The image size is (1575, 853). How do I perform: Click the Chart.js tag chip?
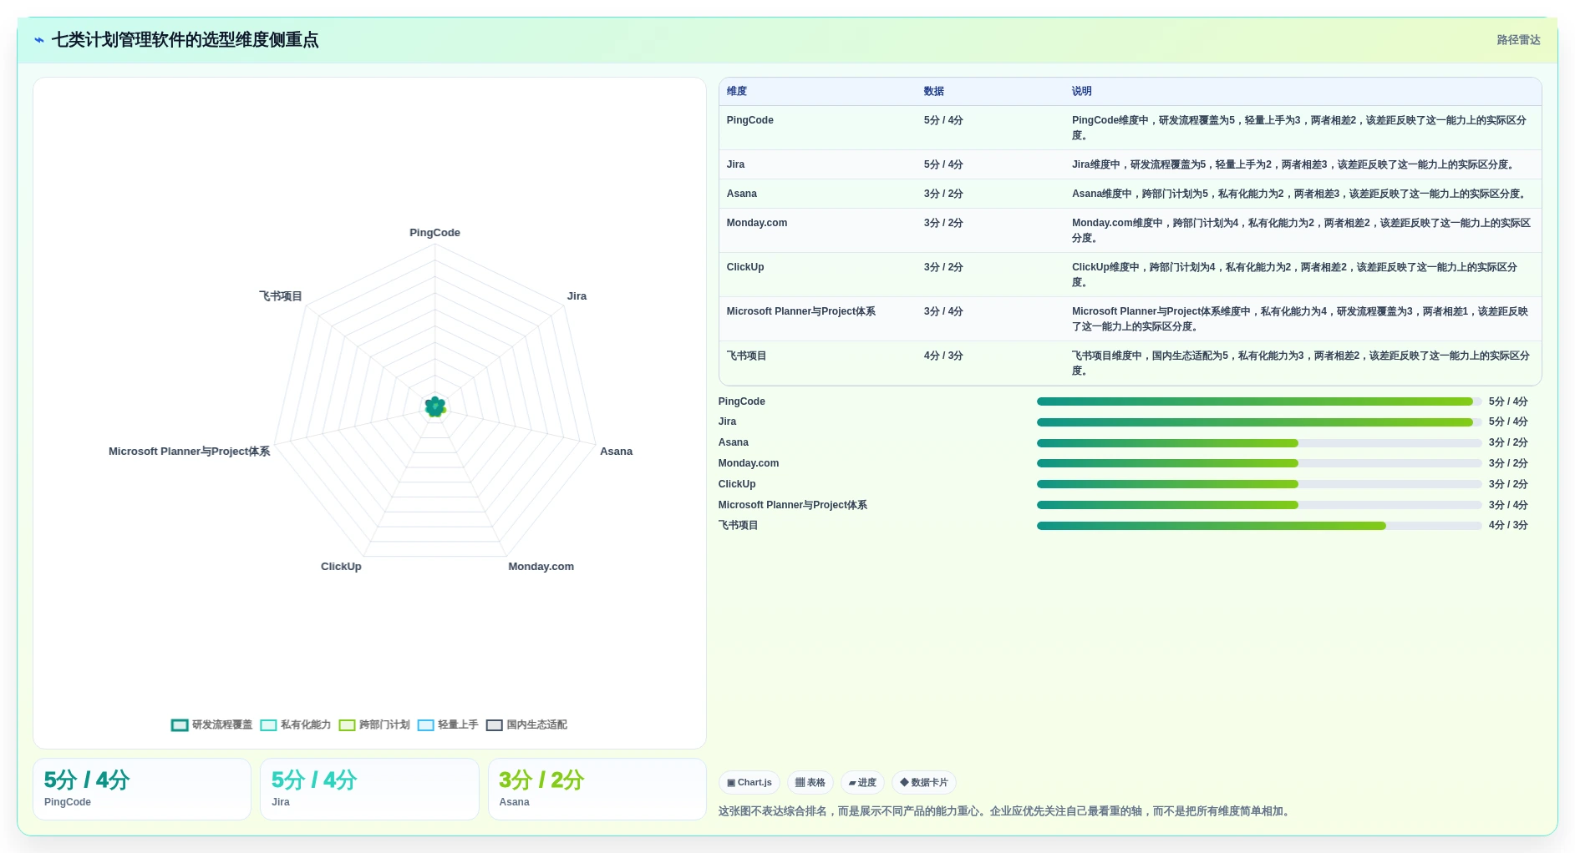749,783
